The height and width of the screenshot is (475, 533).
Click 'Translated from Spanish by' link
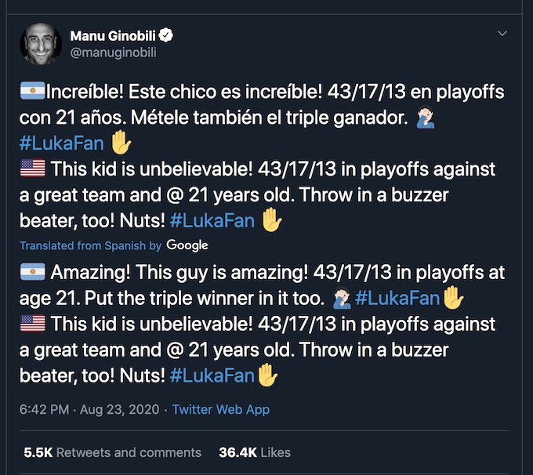(90, 245)
